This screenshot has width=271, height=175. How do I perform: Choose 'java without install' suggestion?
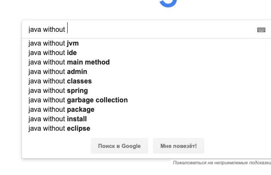pos(146,119)
